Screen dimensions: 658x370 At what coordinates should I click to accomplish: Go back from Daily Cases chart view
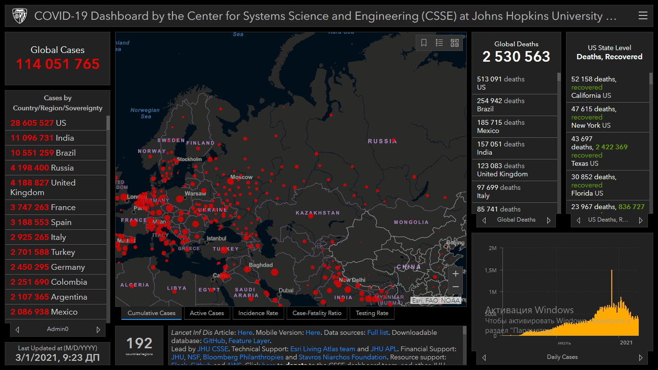point(484,357)
